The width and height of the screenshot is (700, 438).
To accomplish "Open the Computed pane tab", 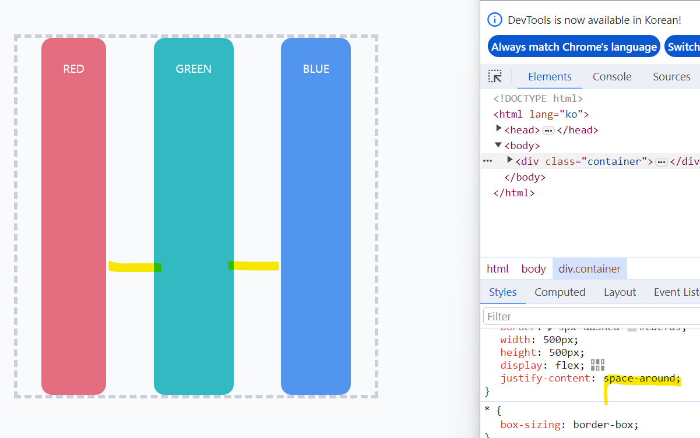I will pyautogui.click(x=560, y=292).
